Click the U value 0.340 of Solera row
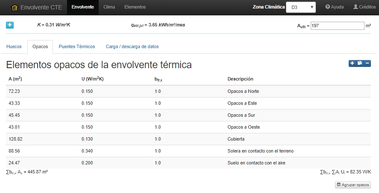Image resolution: width=379 pixels, height=193 pixels. click(x=87, y=151)
